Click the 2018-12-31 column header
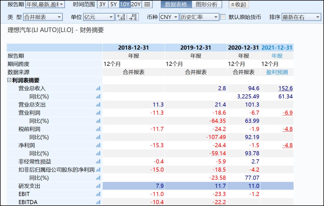Viewport: 324px width, 206px height. pyautogui.click(x=133, y=48)
